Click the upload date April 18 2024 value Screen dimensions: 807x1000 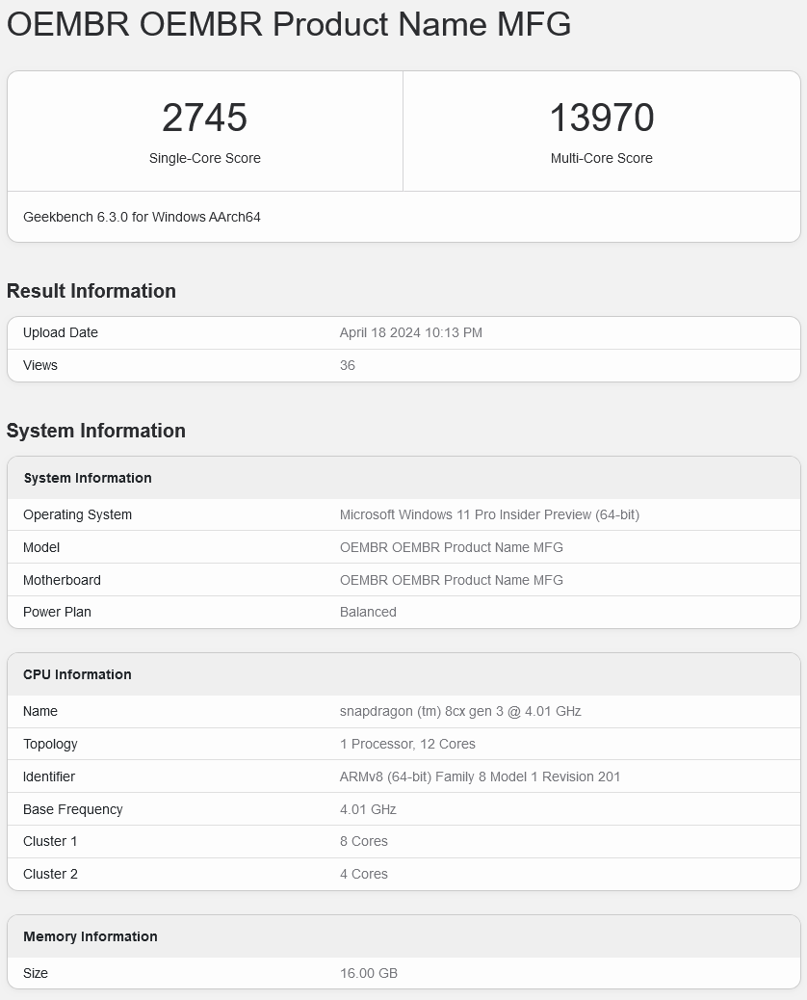(410, 332)
